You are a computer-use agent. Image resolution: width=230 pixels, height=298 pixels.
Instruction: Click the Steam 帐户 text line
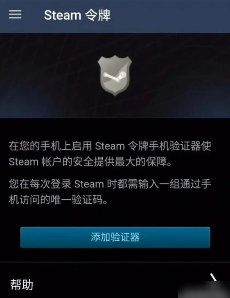pos(90,162)
